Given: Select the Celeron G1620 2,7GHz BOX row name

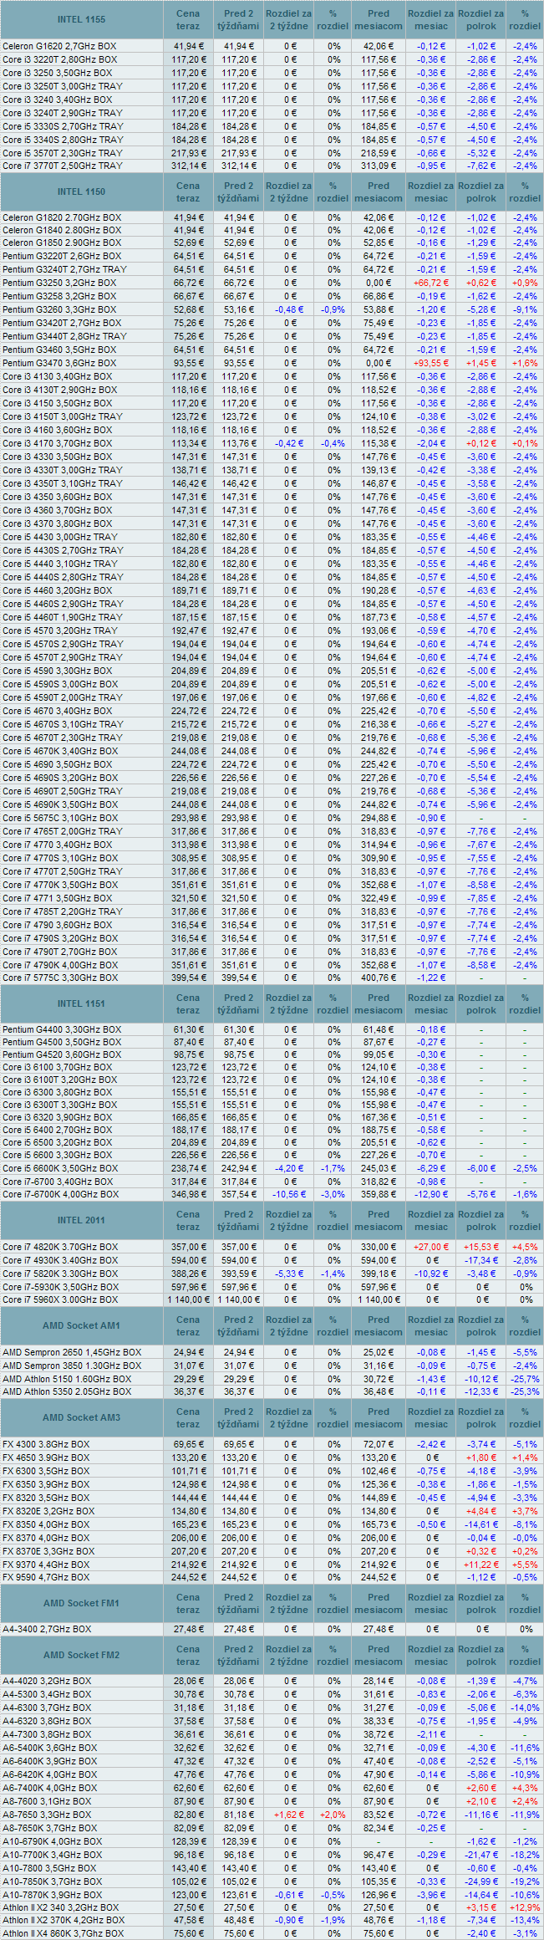Looking at the screenshot, I should click(x=59, y=46).
